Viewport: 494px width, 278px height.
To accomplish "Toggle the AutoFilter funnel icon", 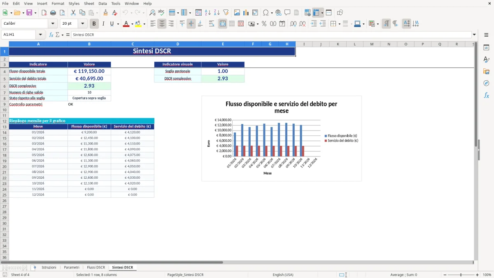I will tap(226, 13).
